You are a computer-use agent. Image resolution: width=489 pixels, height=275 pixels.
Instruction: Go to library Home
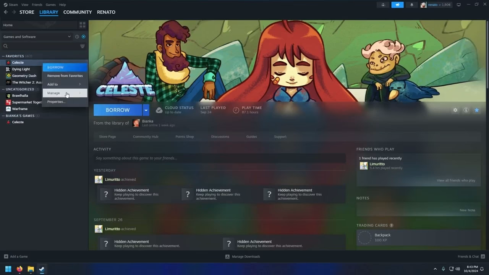pos(39,25)
